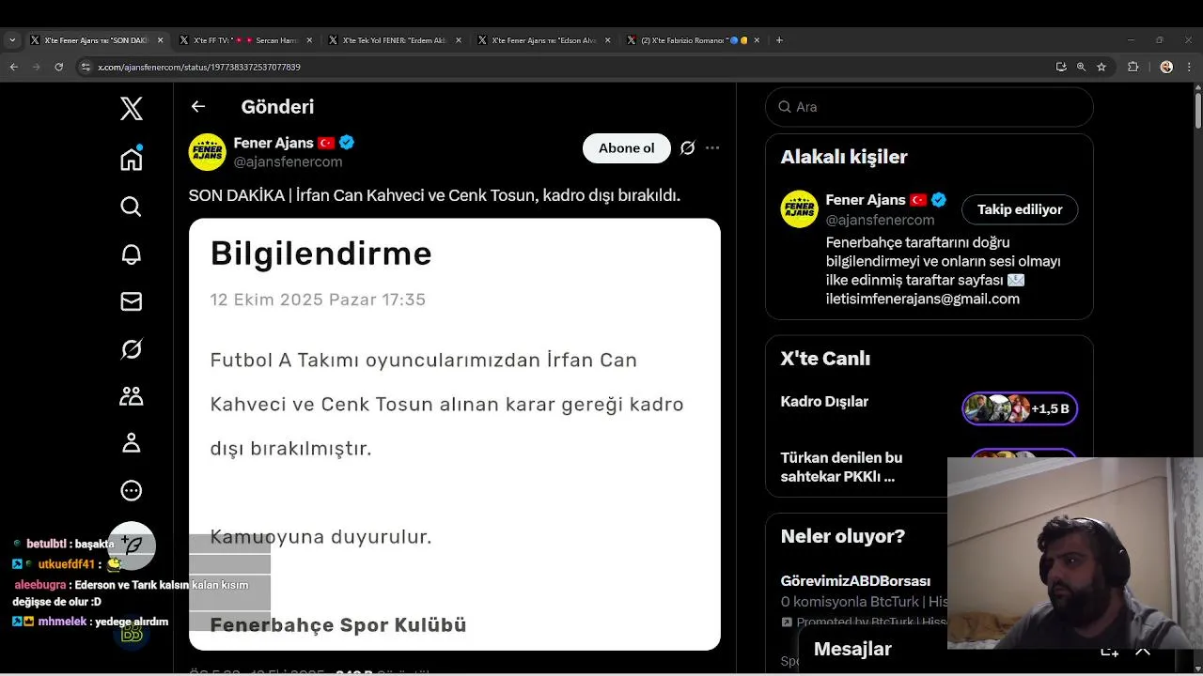Click the browser address bar URL

point(199,67)
